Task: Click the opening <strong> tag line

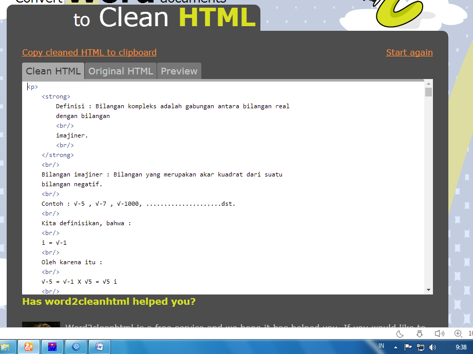Action: click(x=56, y=96)
